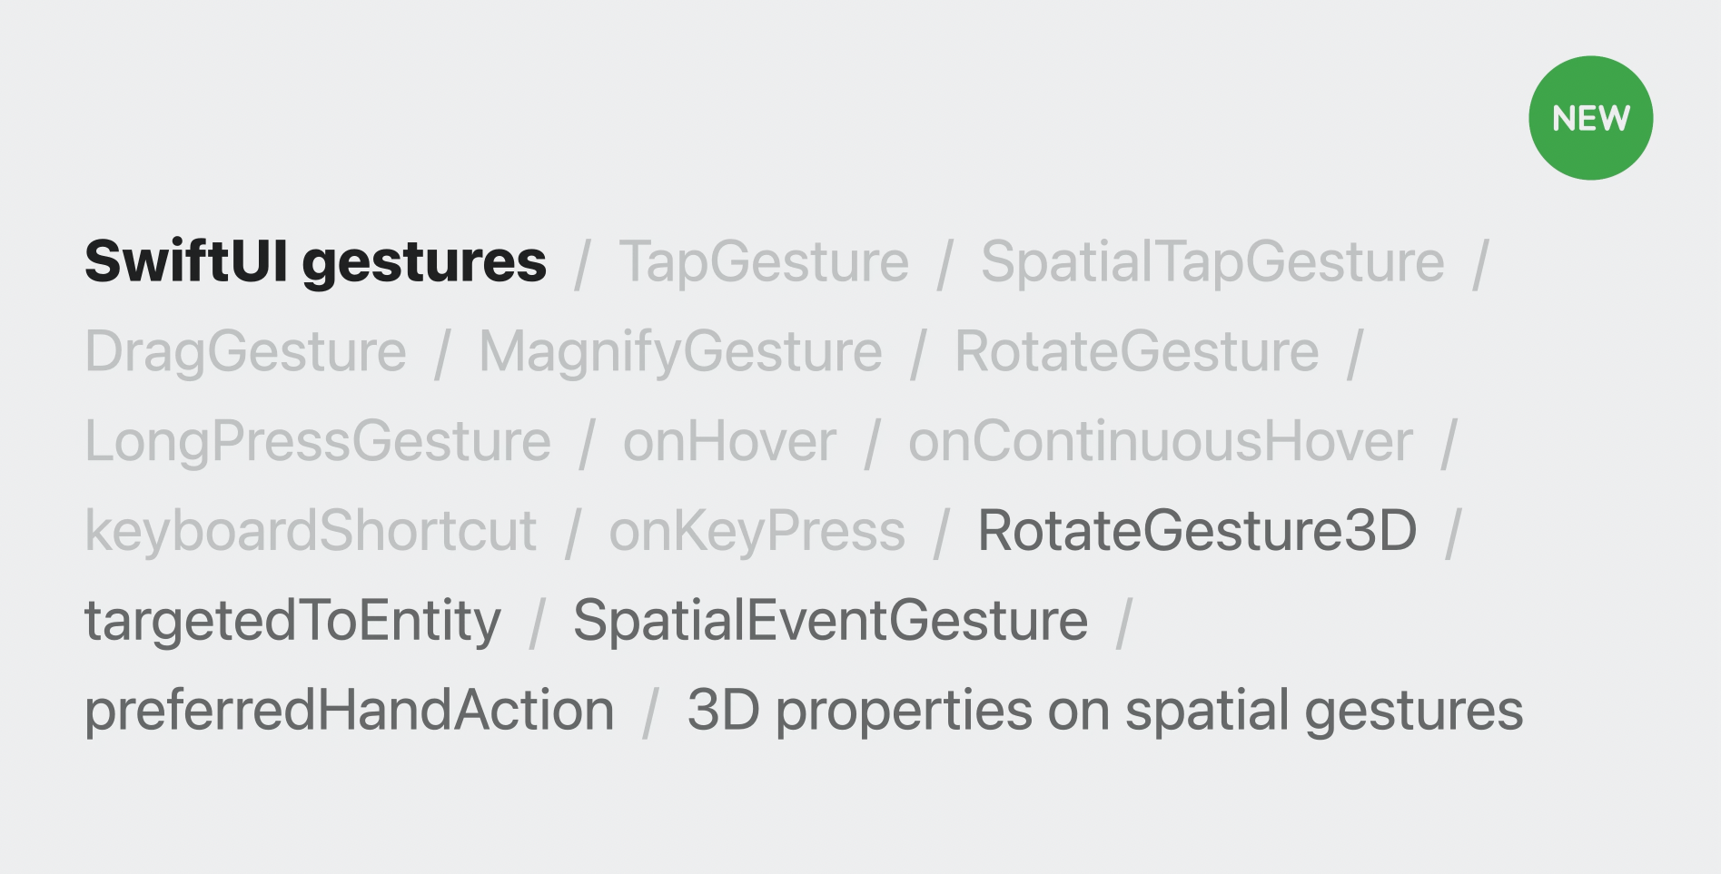This screenshot has height=874, width=1721.
Task: Select the onHover item
Action: pyautogui.click(x=729, y=442)
